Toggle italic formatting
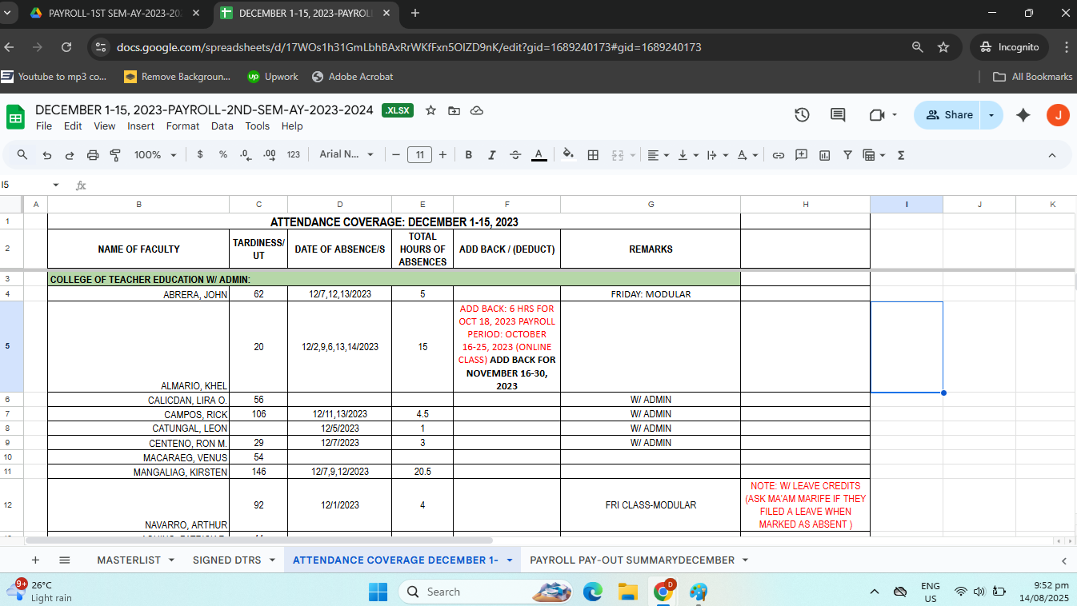 point(492,155)
